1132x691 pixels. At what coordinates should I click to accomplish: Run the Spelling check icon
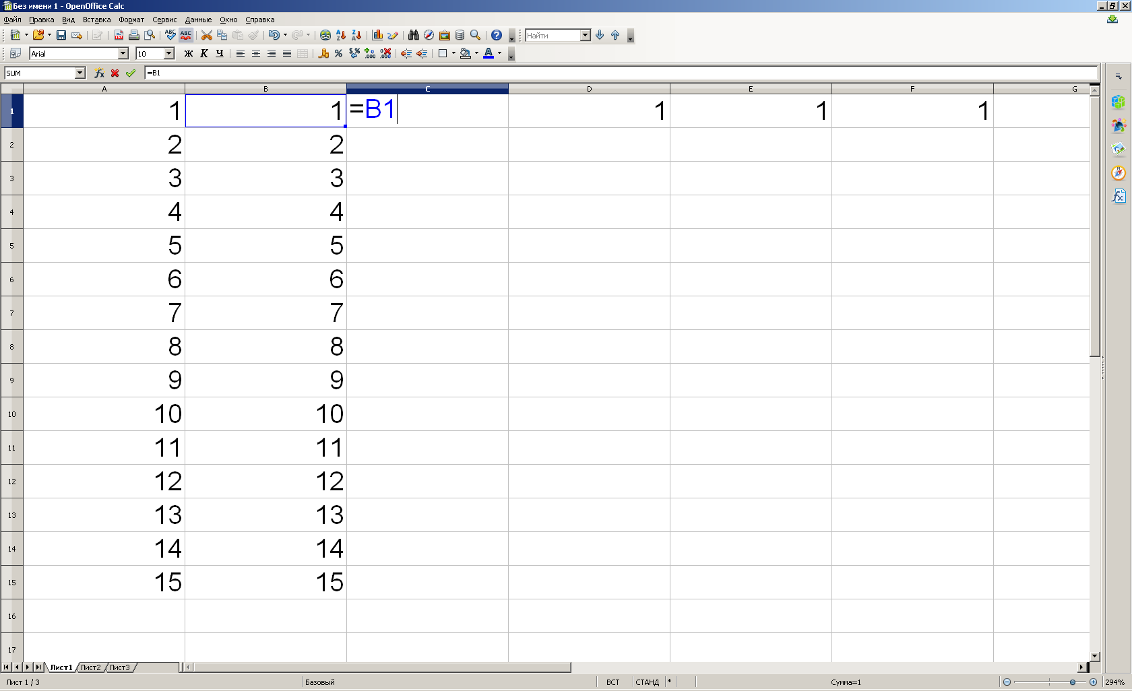coord(170,35)
